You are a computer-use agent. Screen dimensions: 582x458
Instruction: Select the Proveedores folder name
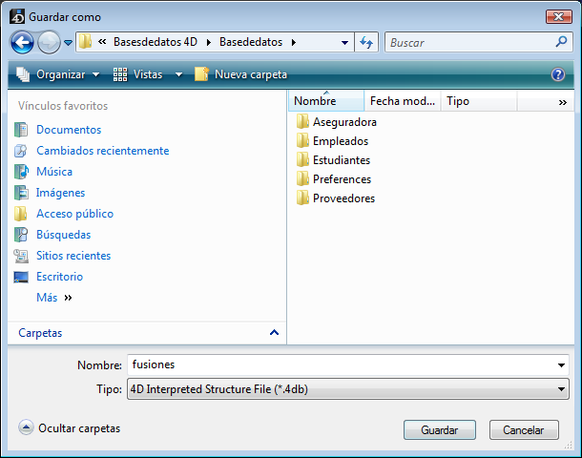pyautogui.click(x=343, y=198)
